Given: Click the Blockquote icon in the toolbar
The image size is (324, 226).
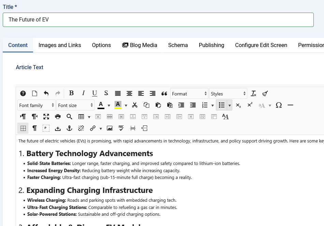Looking at the screenshot, I should (164, 93).
